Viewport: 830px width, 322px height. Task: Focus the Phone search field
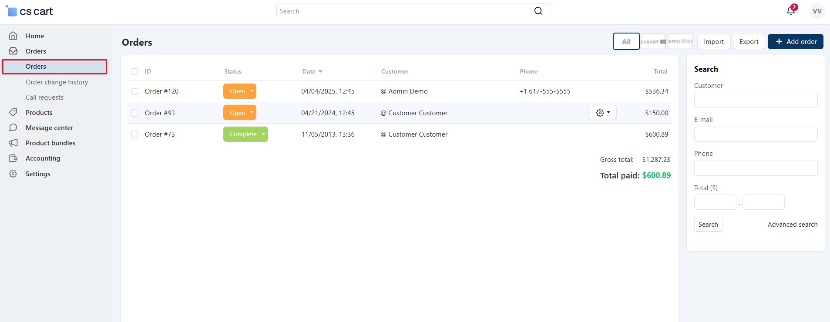pyautogui.click(x=756, y=168)
